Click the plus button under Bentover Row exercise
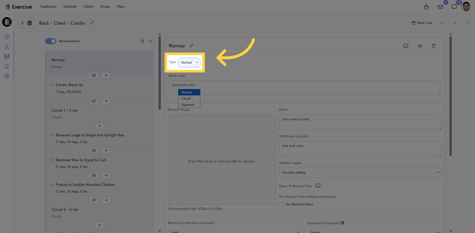475x233 pixels. tap(106, 175)
